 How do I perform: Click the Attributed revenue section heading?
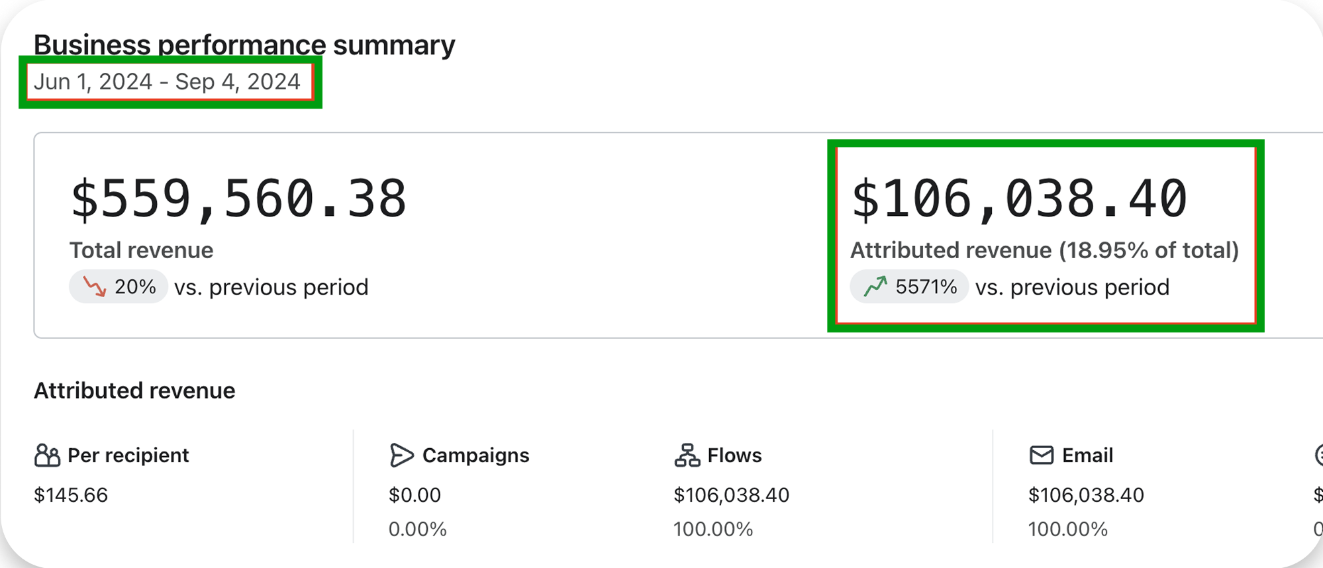tap(134, 391)
